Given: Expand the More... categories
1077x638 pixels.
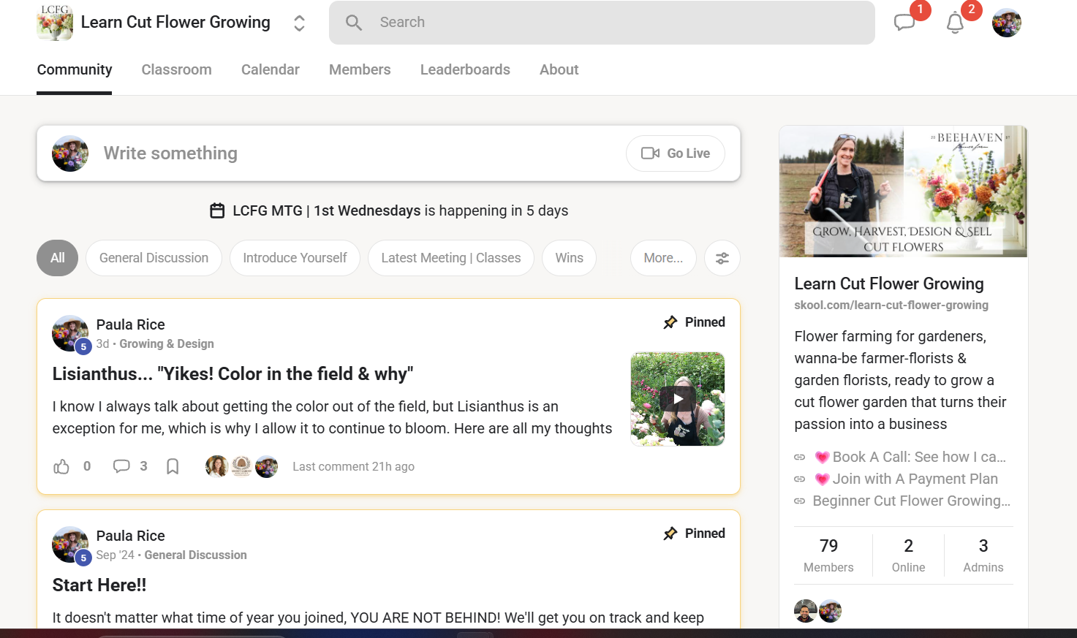Looking at the screenshot, I should coord(663,258).
